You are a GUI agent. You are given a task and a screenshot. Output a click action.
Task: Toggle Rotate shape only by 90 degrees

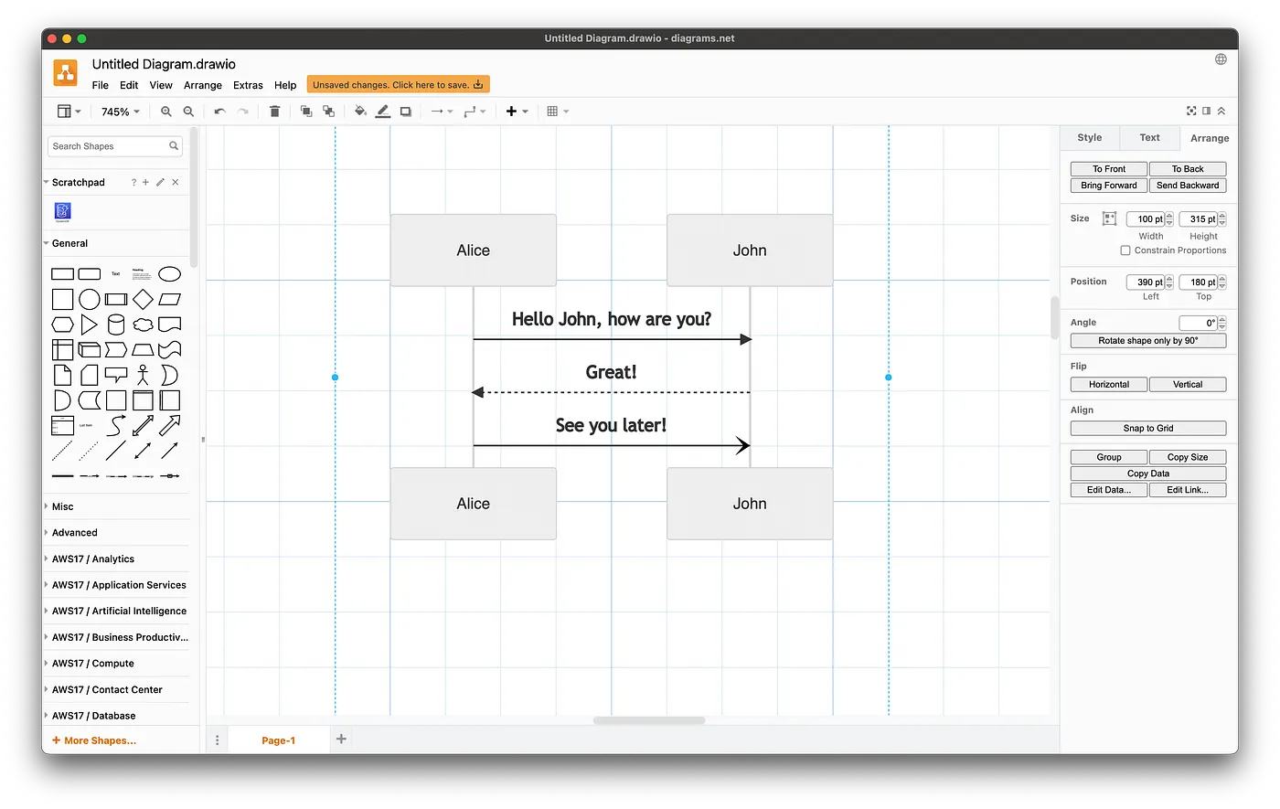(x=1147, y=340)
